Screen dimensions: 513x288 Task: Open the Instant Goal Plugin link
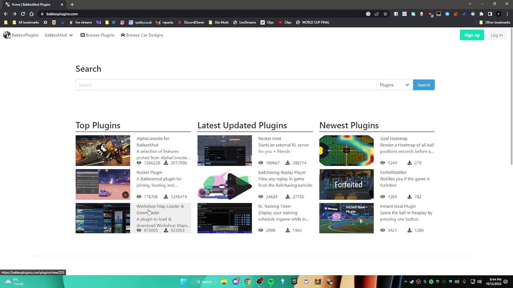tap(398, 206)
